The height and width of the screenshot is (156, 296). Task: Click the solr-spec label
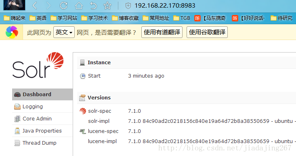click(x=100, y=111)
